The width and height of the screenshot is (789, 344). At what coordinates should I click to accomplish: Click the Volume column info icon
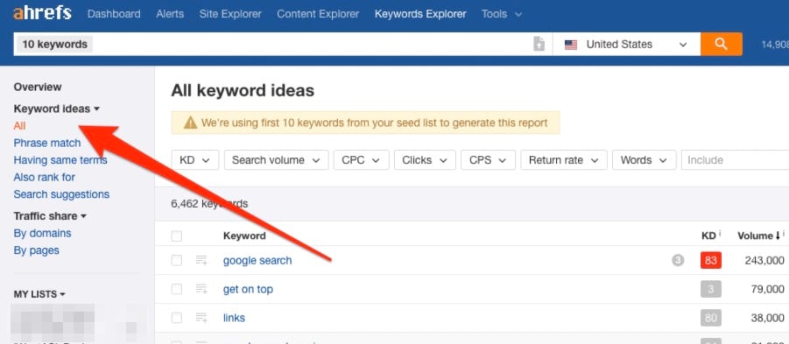tap(784, 234)
